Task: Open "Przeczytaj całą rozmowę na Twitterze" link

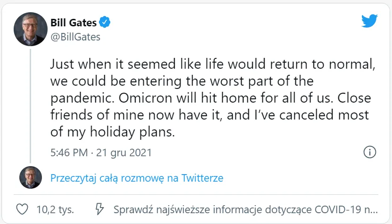Action: click(x=137, y=178)
